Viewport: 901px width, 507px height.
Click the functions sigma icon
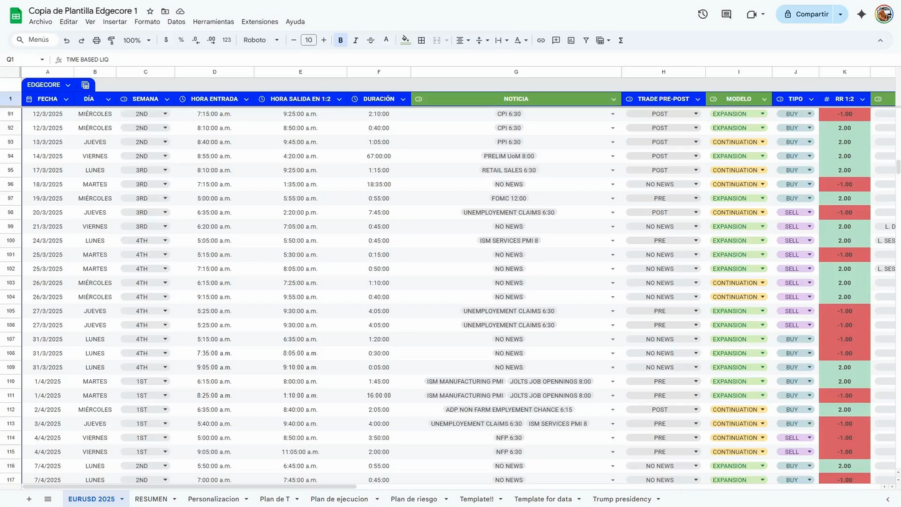pos(620,41)
